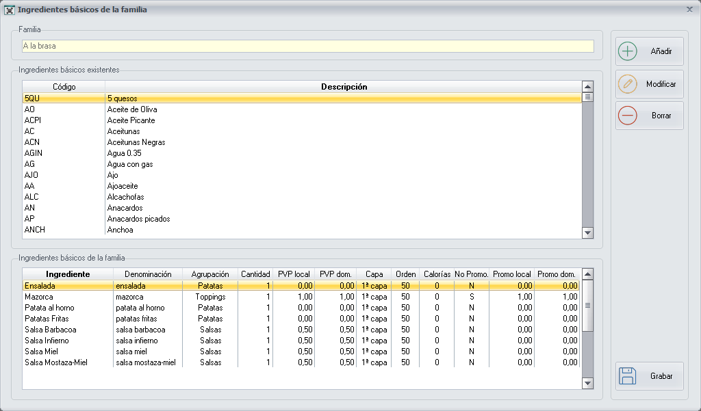The height and width of the screenshot is (411, 701).
Task: Click the PVP local column header
Action: pyautogui.click(x=294, y=274)
